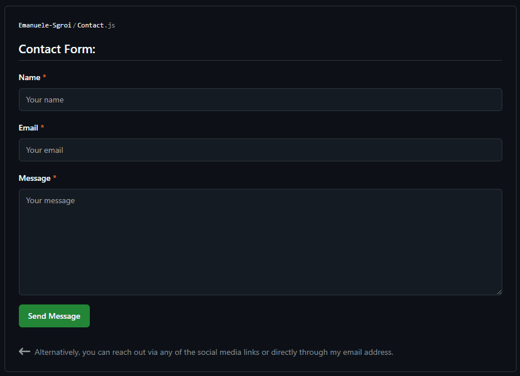Viewport: 520px width, 376px height.
Task: Click the Email field label
Action: point(28,128)
